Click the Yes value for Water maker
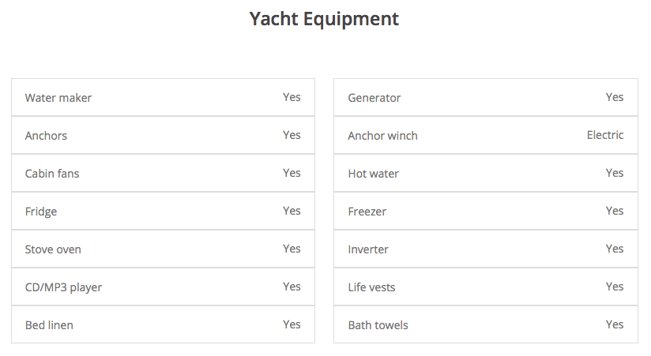This screenshot has width=651, height=356. point(292,97)
